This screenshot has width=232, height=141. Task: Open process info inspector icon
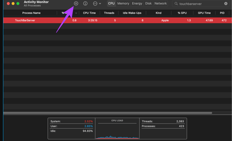(x=85, y=3)
